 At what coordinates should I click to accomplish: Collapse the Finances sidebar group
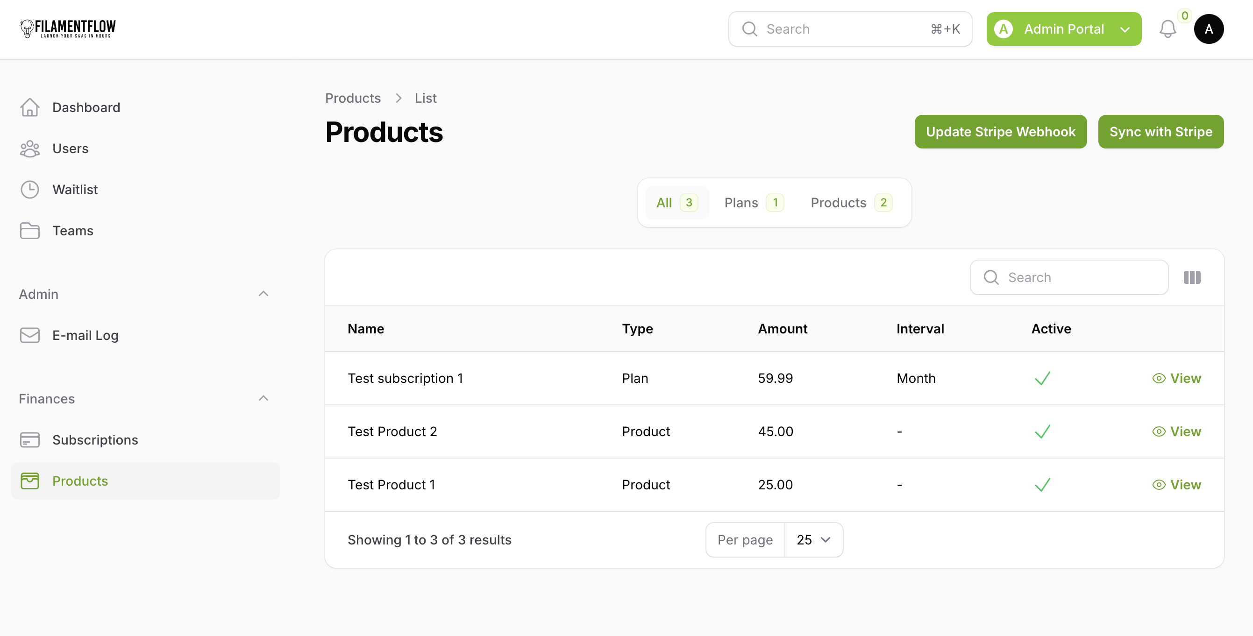263,398
